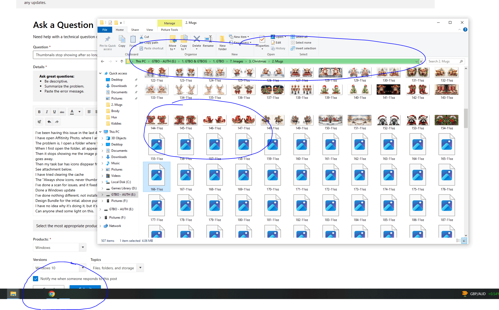
Task: Switch to Large icons view in status bar
Action: click(464, 241)
